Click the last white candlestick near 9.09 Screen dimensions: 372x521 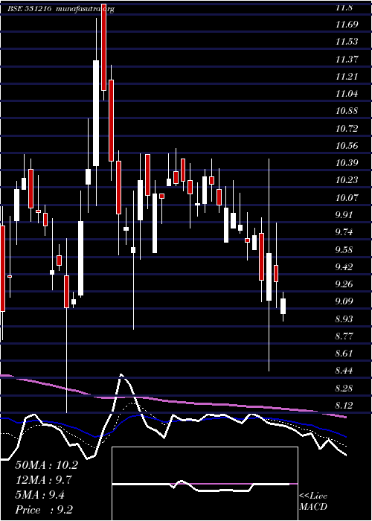pos(283,306)
